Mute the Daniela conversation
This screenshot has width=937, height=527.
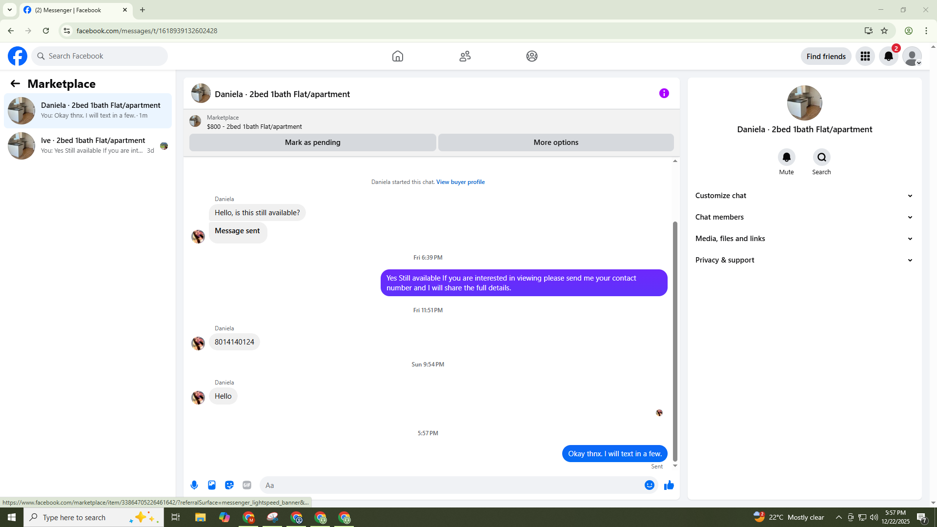tap(786, 158)
